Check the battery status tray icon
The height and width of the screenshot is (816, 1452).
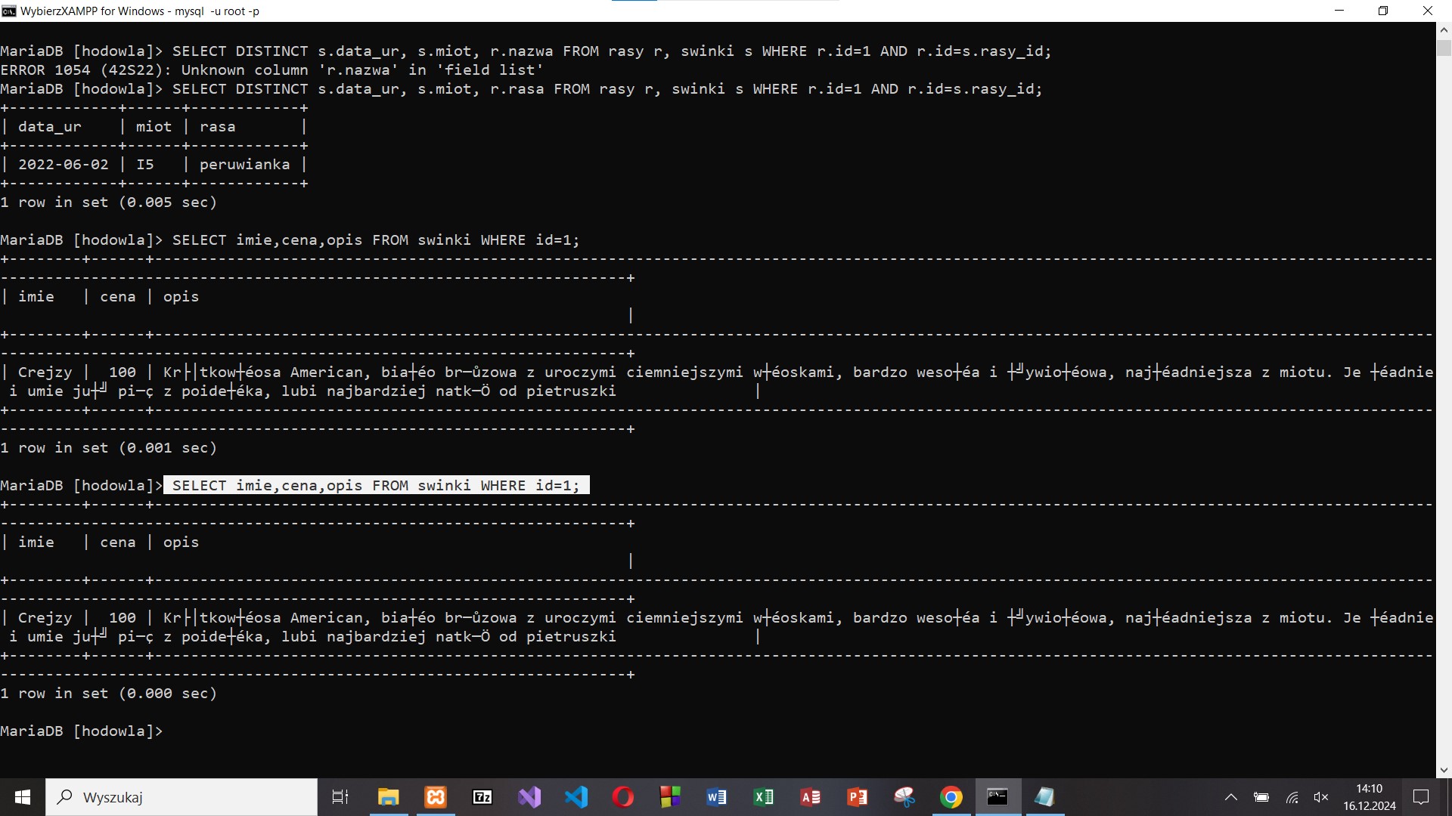click(1261, 797)
